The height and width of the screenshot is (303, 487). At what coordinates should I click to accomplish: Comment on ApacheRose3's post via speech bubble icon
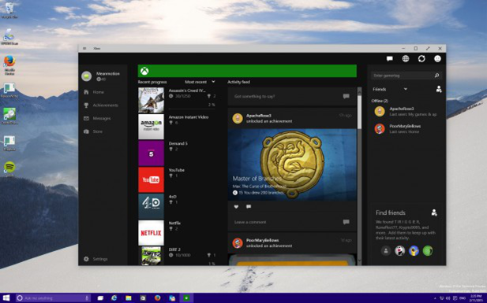tap(249, 207)
